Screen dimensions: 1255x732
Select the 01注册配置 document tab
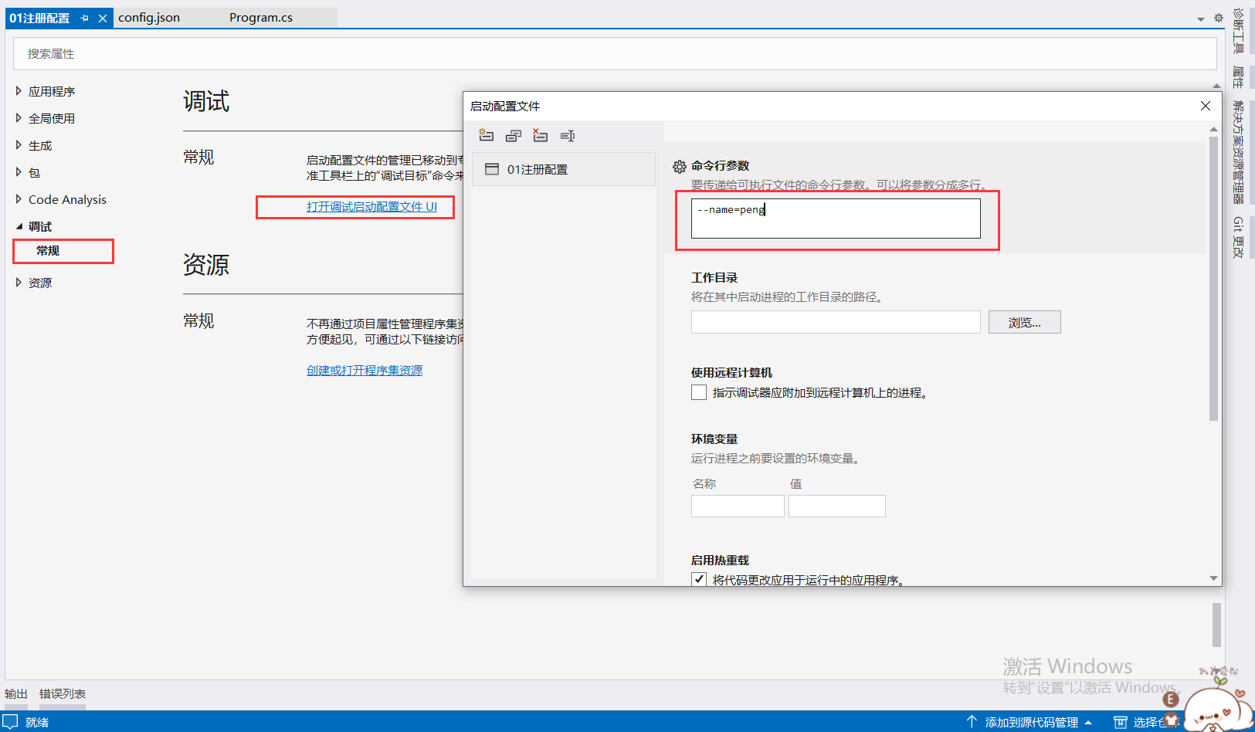point(39,18)
